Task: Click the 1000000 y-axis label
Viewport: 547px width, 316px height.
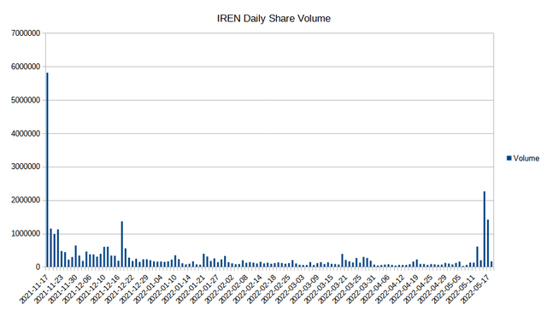Action: [26, 234]
